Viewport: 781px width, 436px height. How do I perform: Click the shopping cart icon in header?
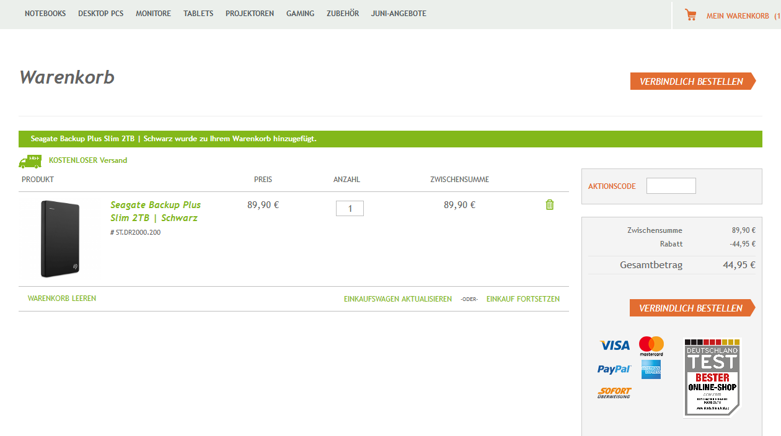coord(691,15)
